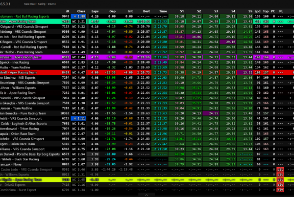Image resolution: width=294 pixels, height=197 pixels.
Task: Click the Spd column header
Action: (257, 11)
